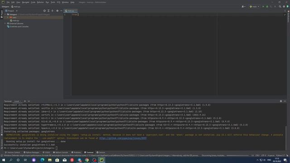Open Project panel settings gear
Screen dimensions: 290x163
point(58,11)
